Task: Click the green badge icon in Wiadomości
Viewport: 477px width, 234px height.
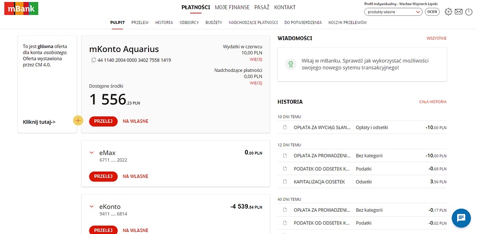Action: [291, 64]
